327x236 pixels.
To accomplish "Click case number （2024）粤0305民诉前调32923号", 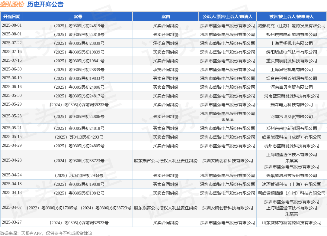I will click(x=79, y=223).
